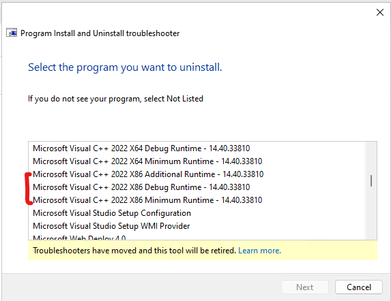Cancel the troubleshooter
This screenshot has height=301, width=391.
click(x=358, y=287)
